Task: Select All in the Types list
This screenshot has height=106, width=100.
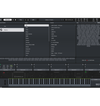Action: point(37,25)
